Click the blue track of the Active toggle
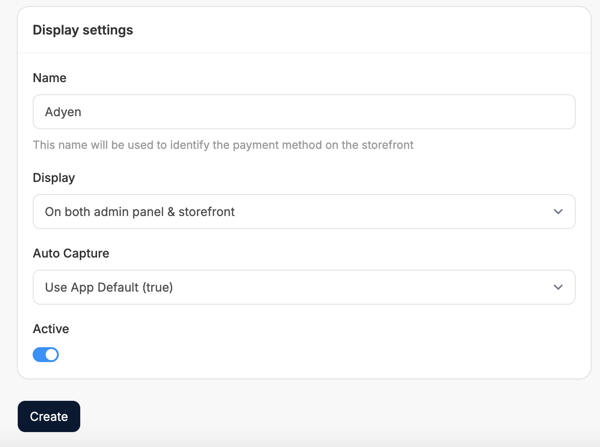Screen dimensions: 600x447 39,355
